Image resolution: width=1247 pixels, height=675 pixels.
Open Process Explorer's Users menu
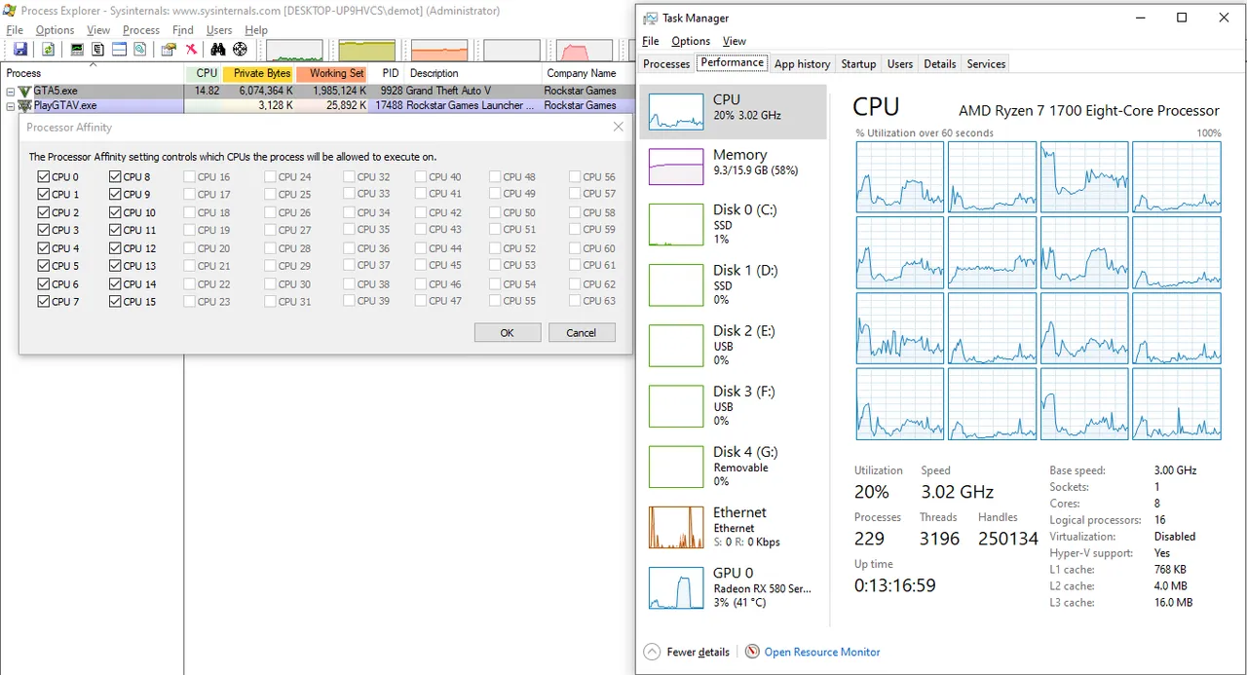point(219,30)
